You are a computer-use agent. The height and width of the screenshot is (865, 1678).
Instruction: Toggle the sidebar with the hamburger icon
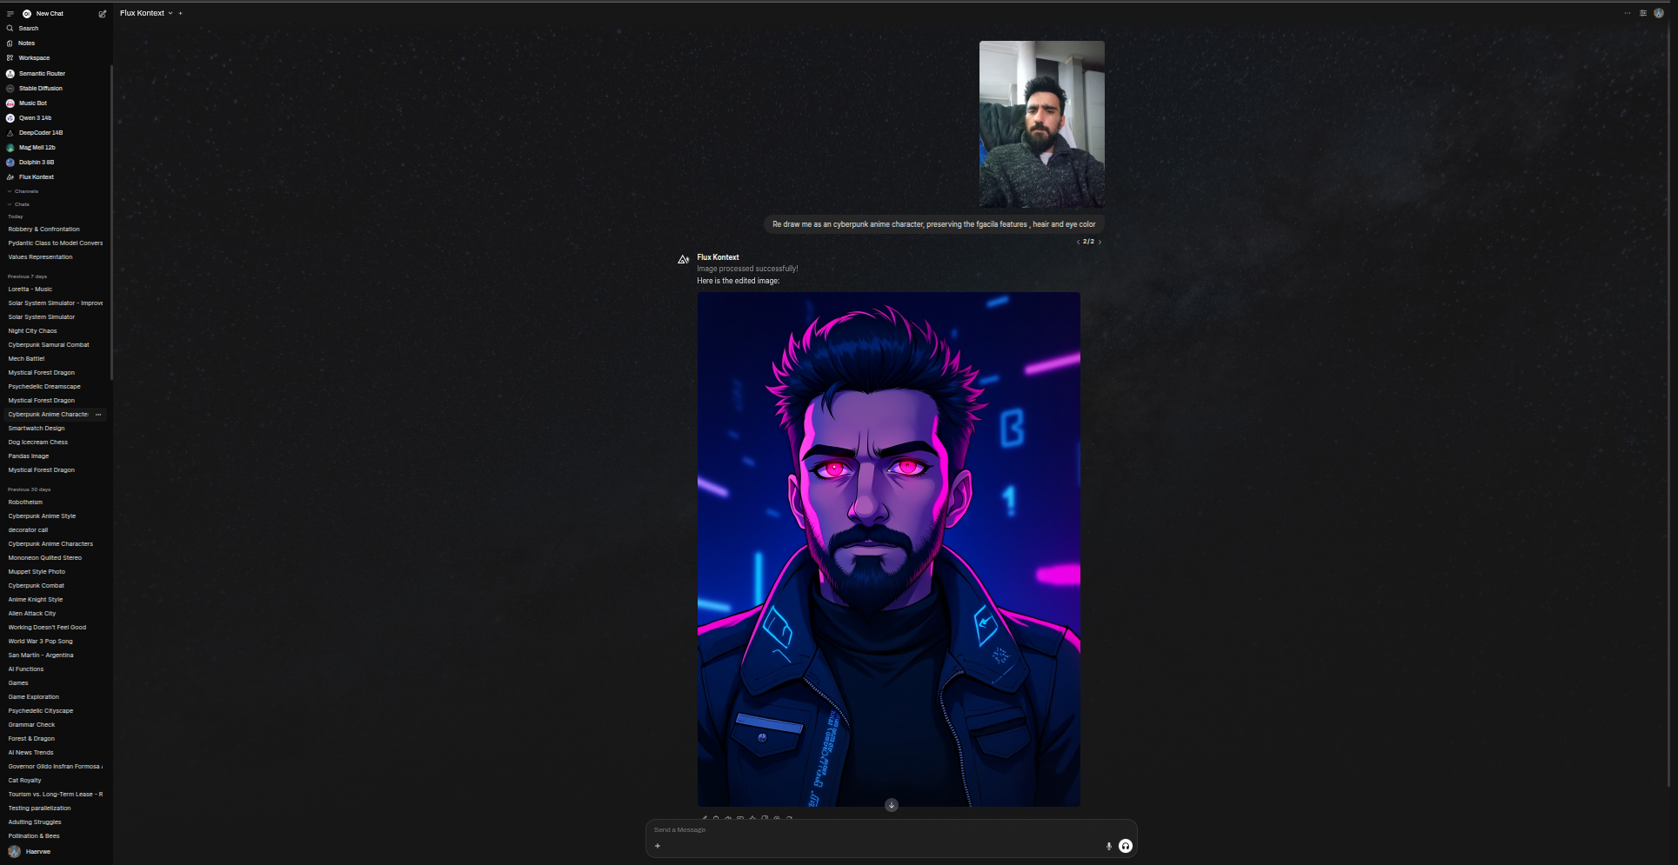10,14
